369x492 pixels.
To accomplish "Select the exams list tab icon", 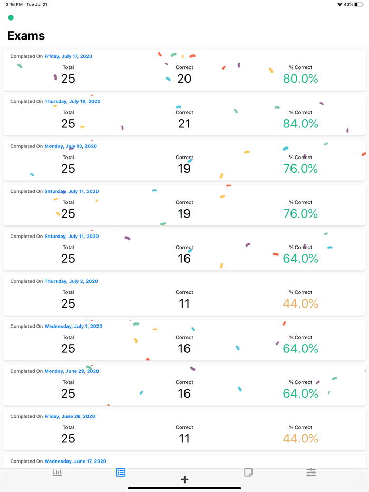I will coord(121,473).
